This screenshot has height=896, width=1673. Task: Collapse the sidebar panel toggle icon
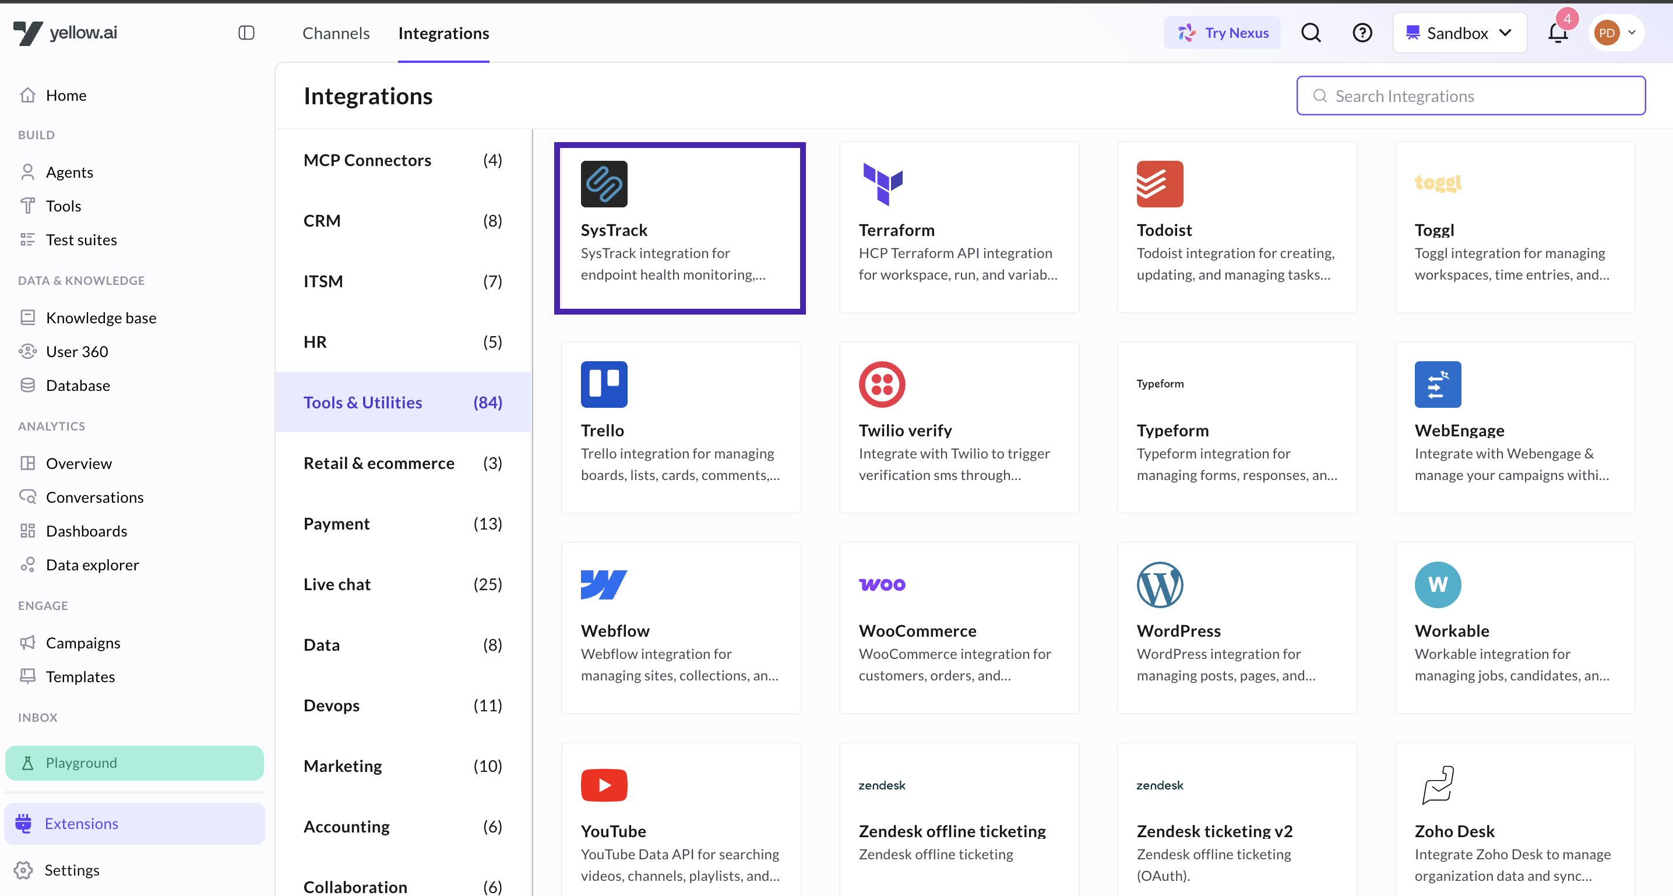(x=246, y=33)
